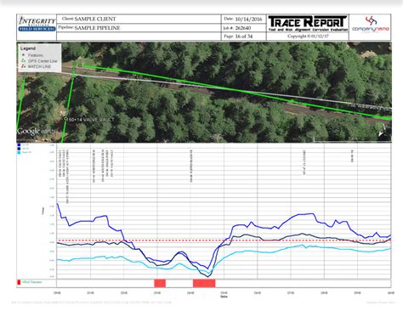Click the cyan series swatch in the chart legend
Viewport: 403px width, 311px height.
coord(19,152)
